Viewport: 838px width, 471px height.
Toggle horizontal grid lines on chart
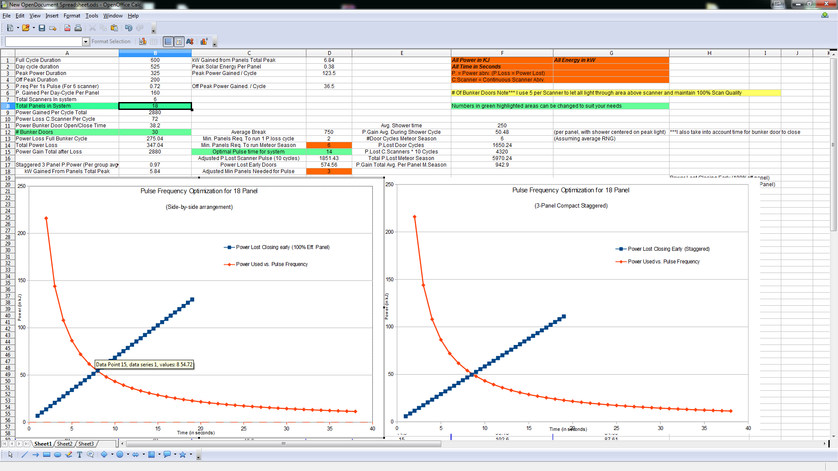tap(168, 41)
